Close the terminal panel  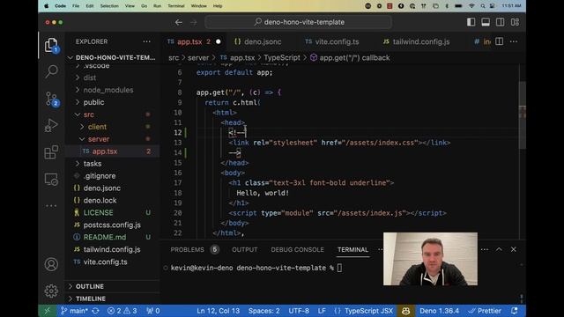click(x=513, y=249)
